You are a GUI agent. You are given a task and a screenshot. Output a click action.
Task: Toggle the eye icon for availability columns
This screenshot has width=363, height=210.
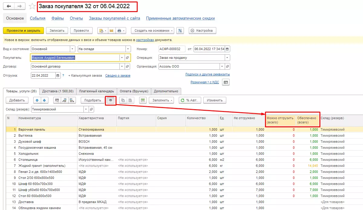coord(111,100)
